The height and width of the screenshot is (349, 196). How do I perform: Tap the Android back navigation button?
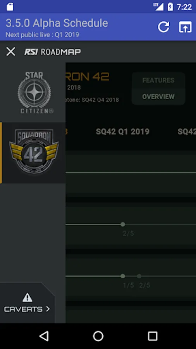tap(44, 336)
